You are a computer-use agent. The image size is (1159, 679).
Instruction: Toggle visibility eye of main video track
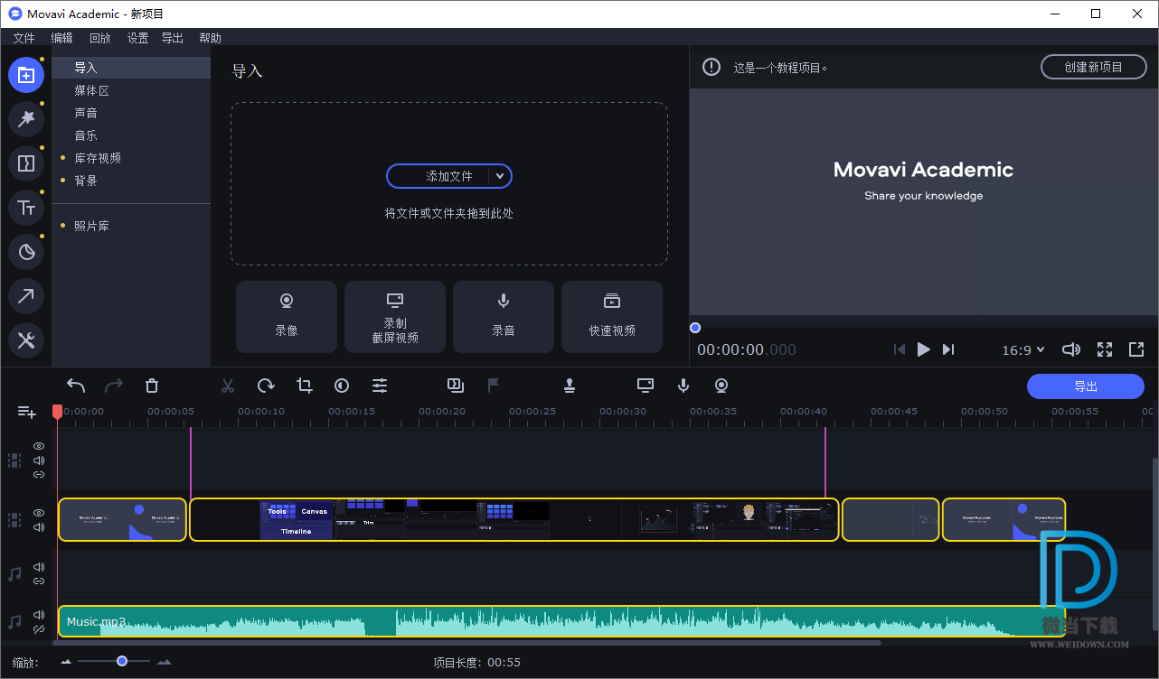point(39,513)
